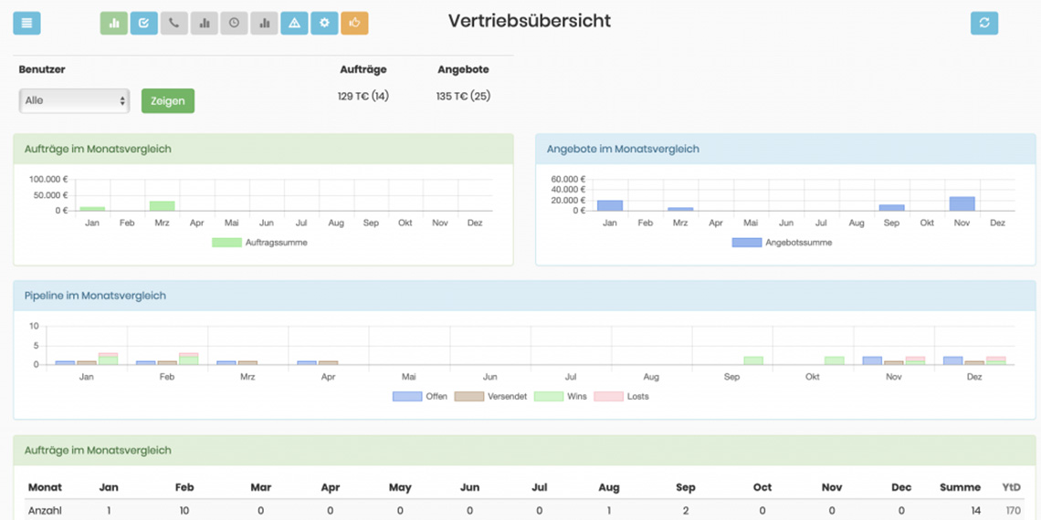
Task: Open the warning triangle alerts icon
Action: click(x=294, y=23)
